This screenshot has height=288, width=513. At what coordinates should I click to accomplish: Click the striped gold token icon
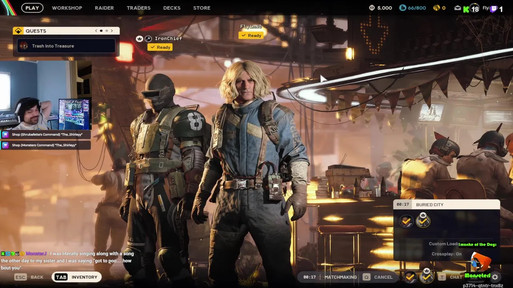[x=436, y=8]
